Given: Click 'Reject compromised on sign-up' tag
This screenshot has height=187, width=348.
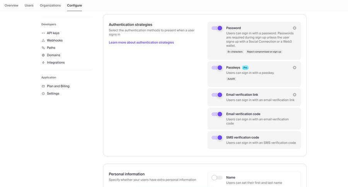Looking at the screenshot, I should 264,52.
